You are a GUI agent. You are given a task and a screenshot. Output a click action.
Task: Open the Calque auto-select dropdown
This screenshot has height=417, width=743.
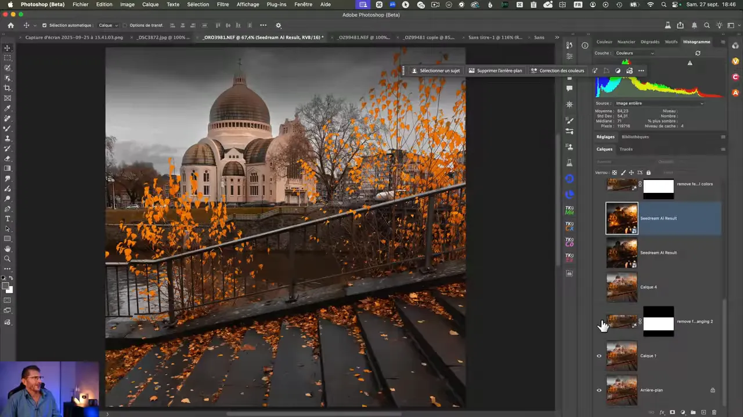coord(108,25)
